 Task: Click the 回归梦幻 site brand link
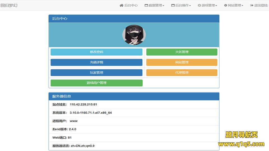click(x=9, y=5)
